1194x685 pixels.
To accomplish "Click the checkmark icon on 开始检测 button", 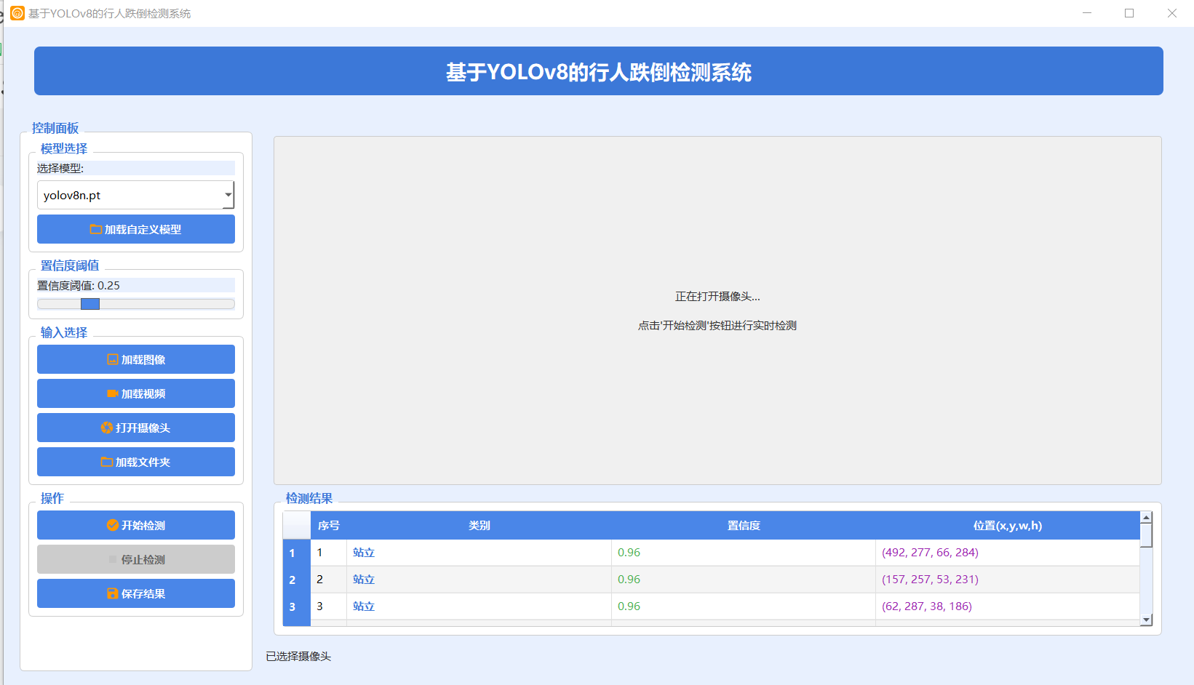I will (111, 524).
